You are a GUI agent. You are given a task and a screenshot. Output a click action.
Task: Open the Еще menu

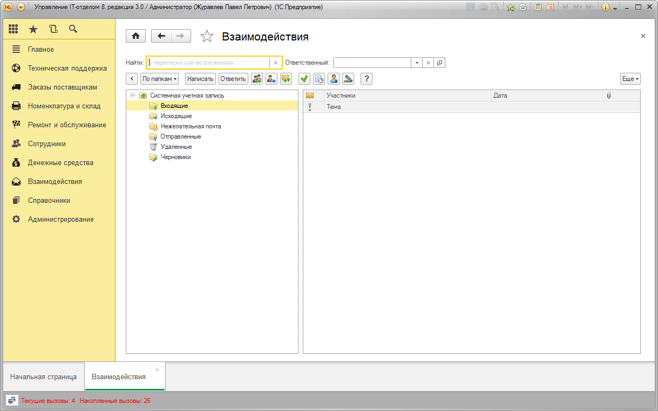tap(630, 79)
